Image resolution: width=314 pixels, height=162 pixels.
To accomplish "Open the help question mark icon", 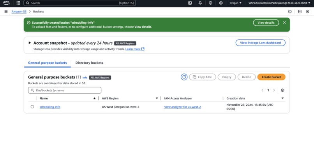I will (210, 3).
